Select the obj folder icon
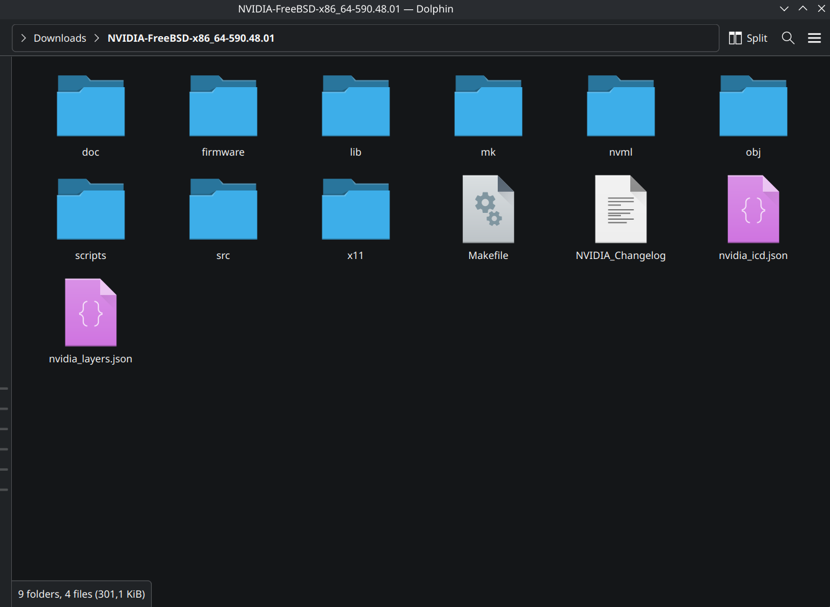830x607 pixels. (753, 106)
